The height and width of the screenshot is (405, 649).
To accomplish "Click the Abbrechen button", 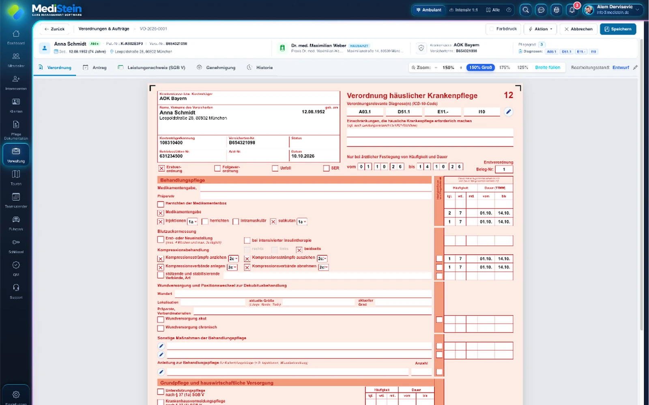I will pyautogui.click(x=578, y=29).
